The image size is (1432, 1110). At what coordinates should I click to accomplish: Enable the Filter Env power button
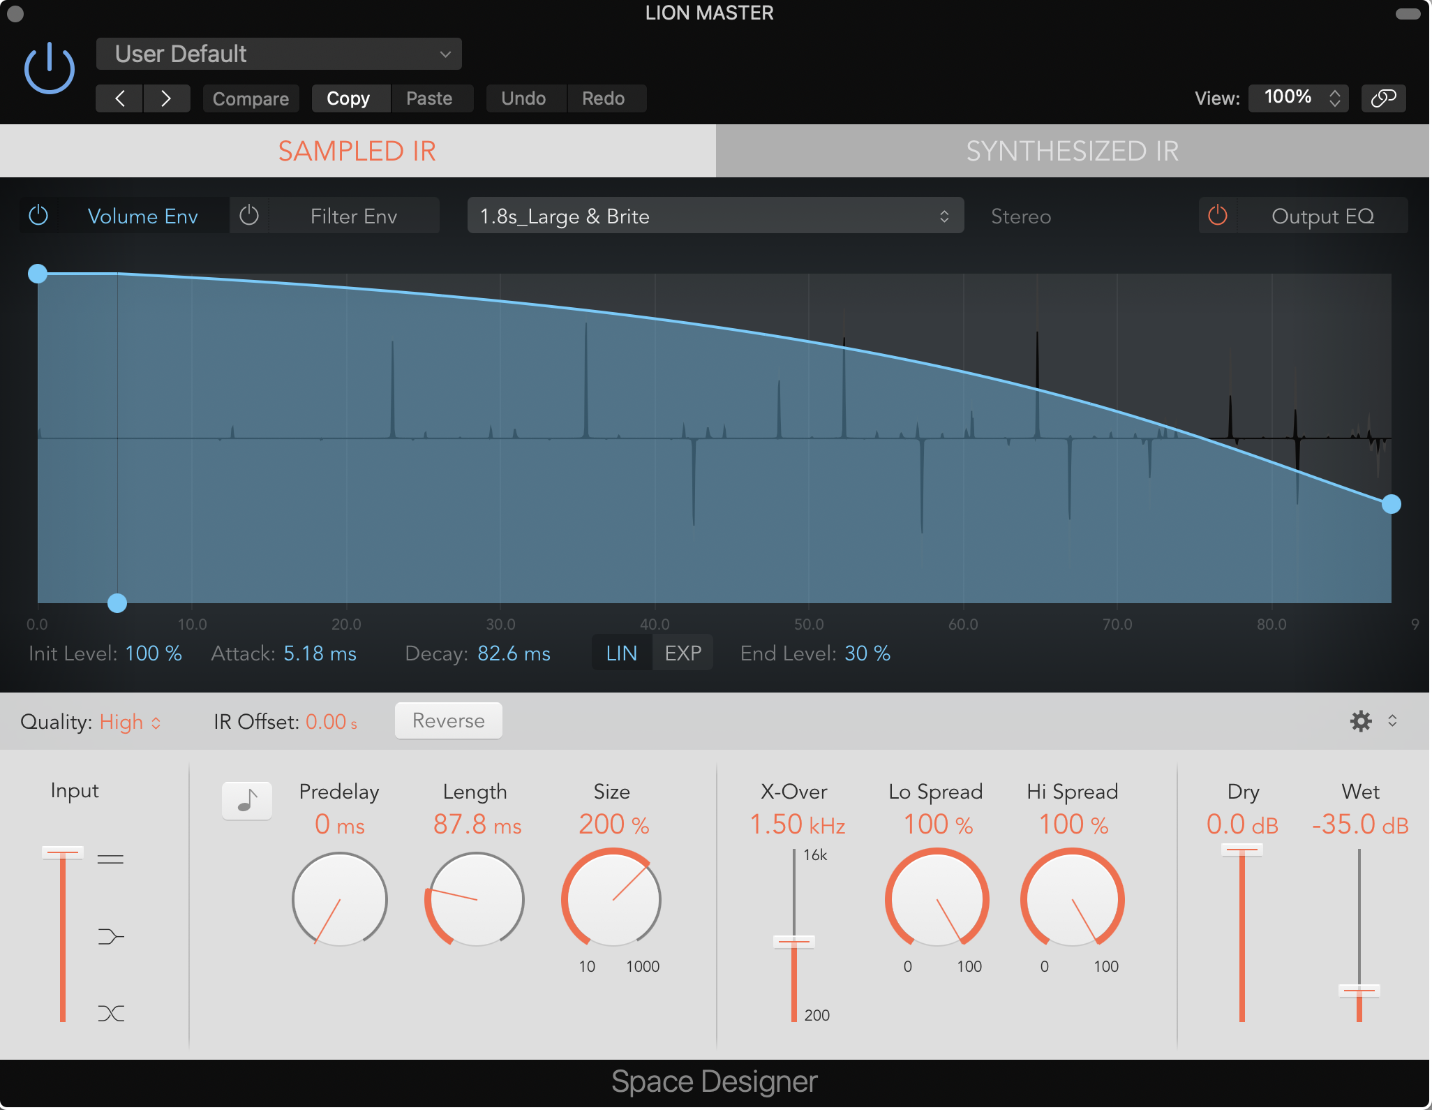[249, 216]
